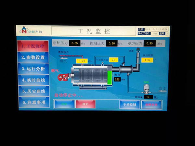Open 5. 历史曲线 page
Screen dimensions: 195x146
coord(34,91)
